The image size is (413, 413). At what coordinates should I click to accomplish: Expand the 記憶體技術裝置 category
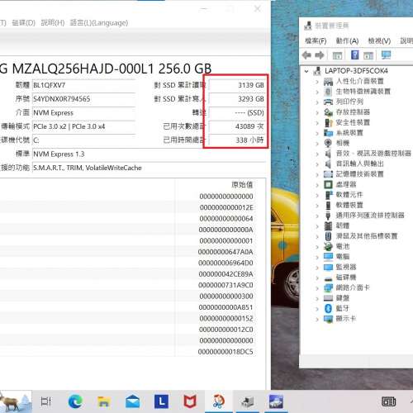[x=317, y=174]
